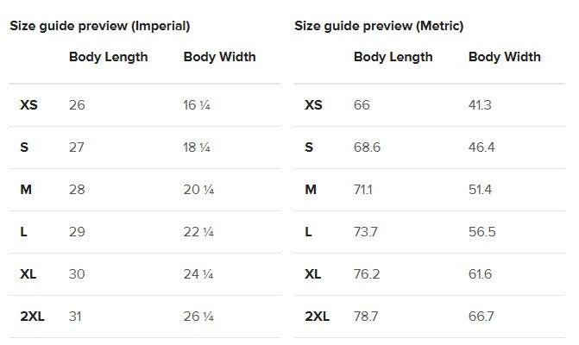The width and height of the screenshot is (579, 345).
Task: Click the metric body length value 68.6
Action: tap(367, 147)
